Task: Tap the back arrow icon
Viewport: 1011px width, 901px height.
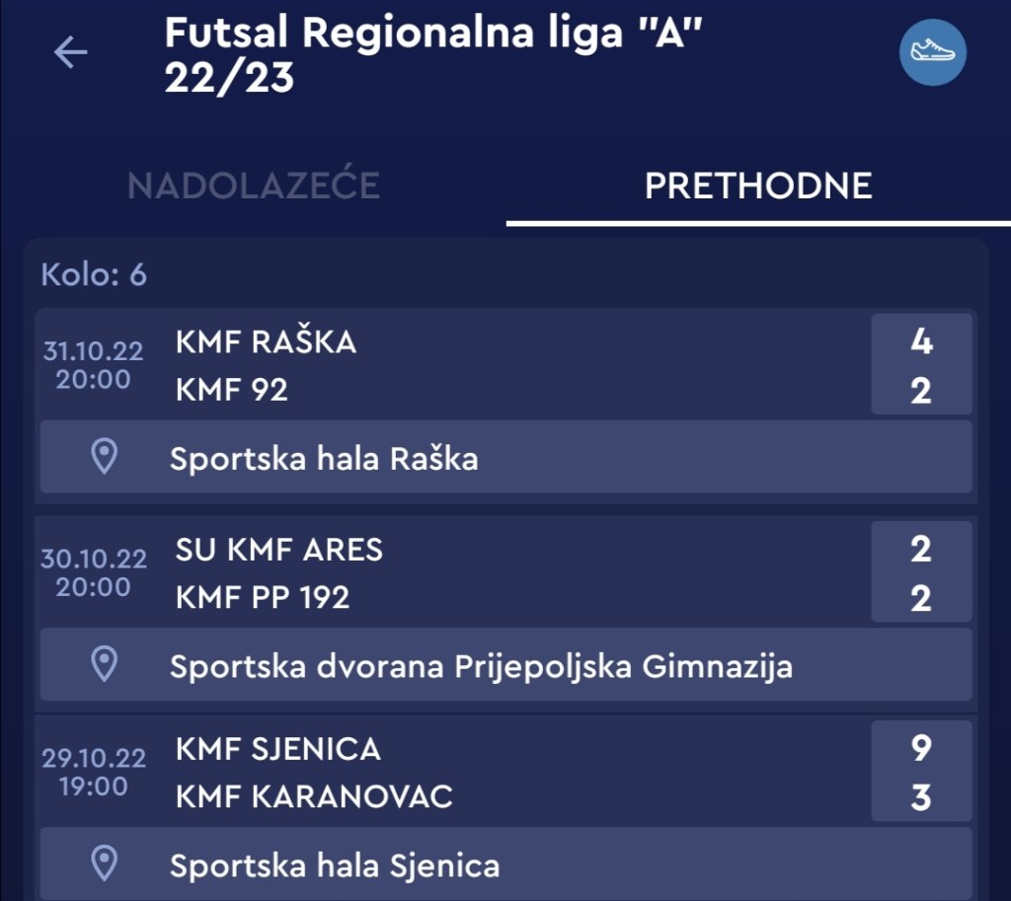Action: tap(71, 52)
